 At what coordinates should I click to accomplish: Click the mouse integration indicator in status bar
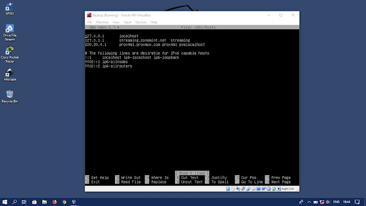click(x=274, y=189)
